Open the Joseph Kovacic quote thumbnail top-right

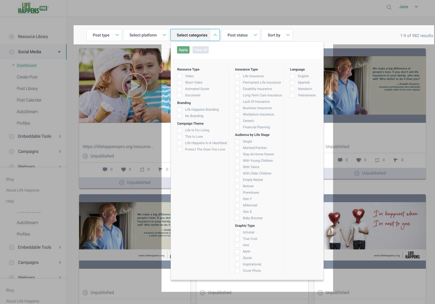(x=375, y=85)
